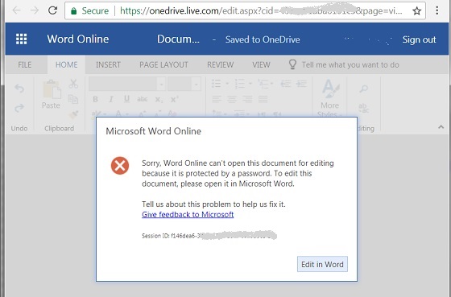Click the Replace ab-ac icon
The width and height of the screenshot is (451, 297).
pos(364,109)
